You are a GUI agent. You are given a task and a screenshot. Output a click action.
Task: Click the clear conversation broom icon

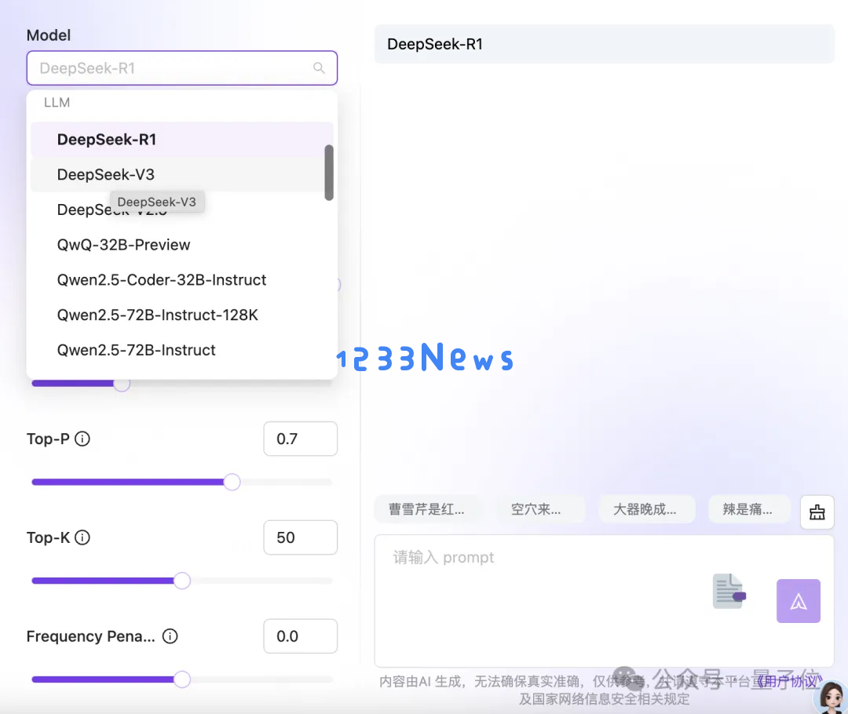click(x=817, y=512)
